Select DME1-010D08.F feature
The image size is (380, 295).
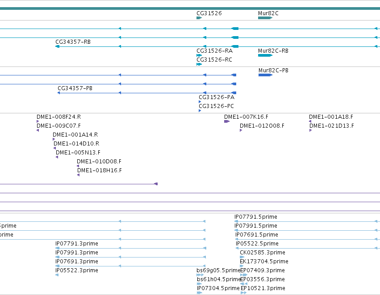99,162
